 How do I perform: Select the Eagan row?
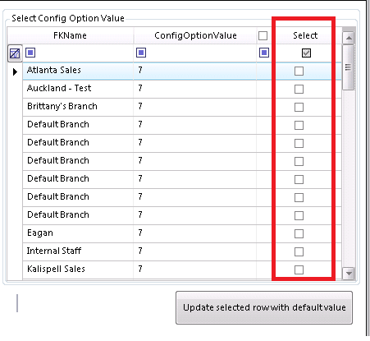tap(182, 233)
